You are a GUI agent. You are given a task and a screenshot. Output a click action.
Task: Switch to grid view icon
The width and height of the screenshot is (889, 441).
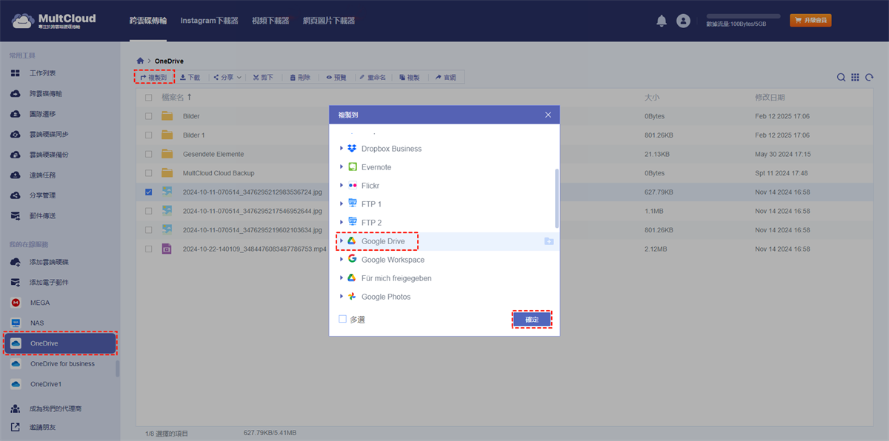pos(855,77)
